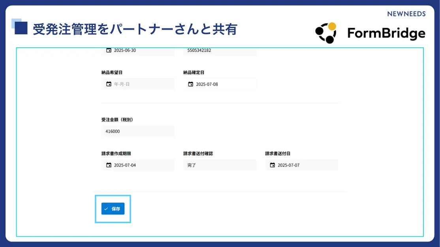Click the calendar icon in 納品確定日 field
Viewport: 440px width, 247px height.
click(x=190, y=84)
